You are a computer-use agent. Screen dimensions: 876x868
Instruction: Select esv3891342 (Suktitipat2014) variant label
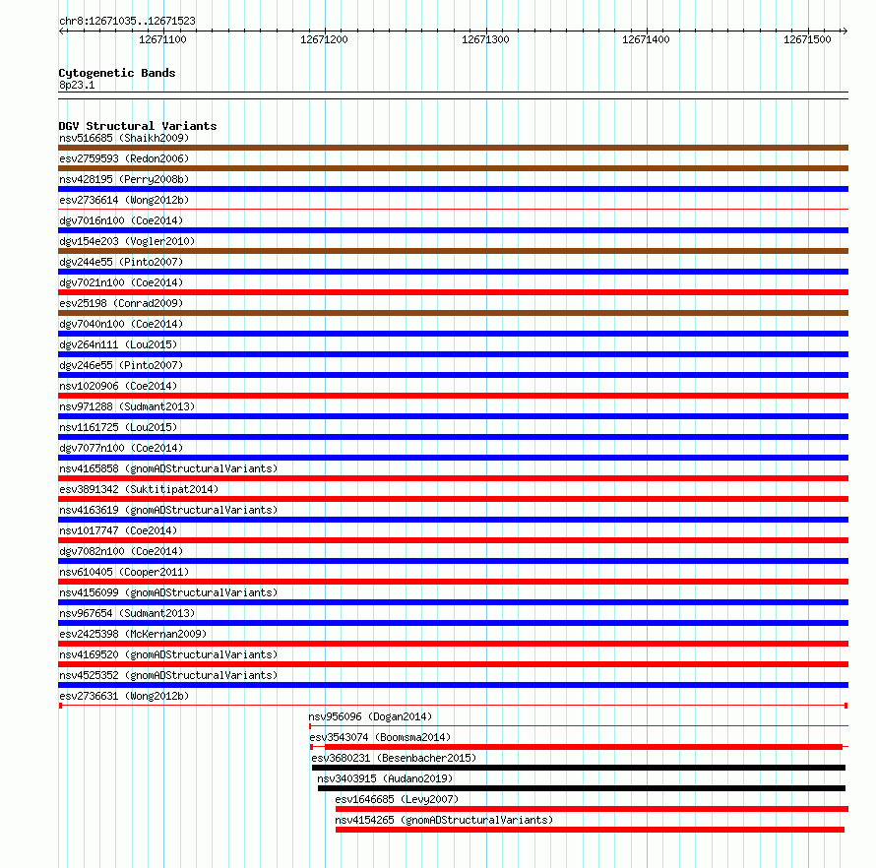click(139, 489)
